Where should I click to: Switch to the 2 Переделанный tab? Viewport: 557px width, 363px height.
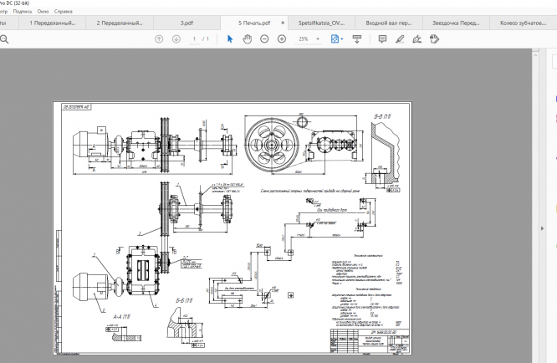[120, 23]
